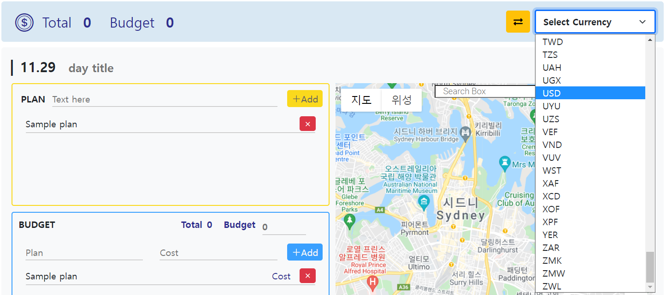
Task: Select ZMW currency option
Action: (x=590, y=273)
